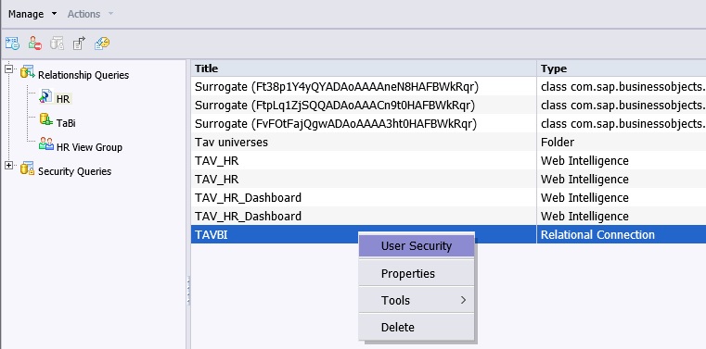Expand the Security Queries tree node
Image resolution: width=706 pixels, height=349 pixels.
[x=8, y=166]
